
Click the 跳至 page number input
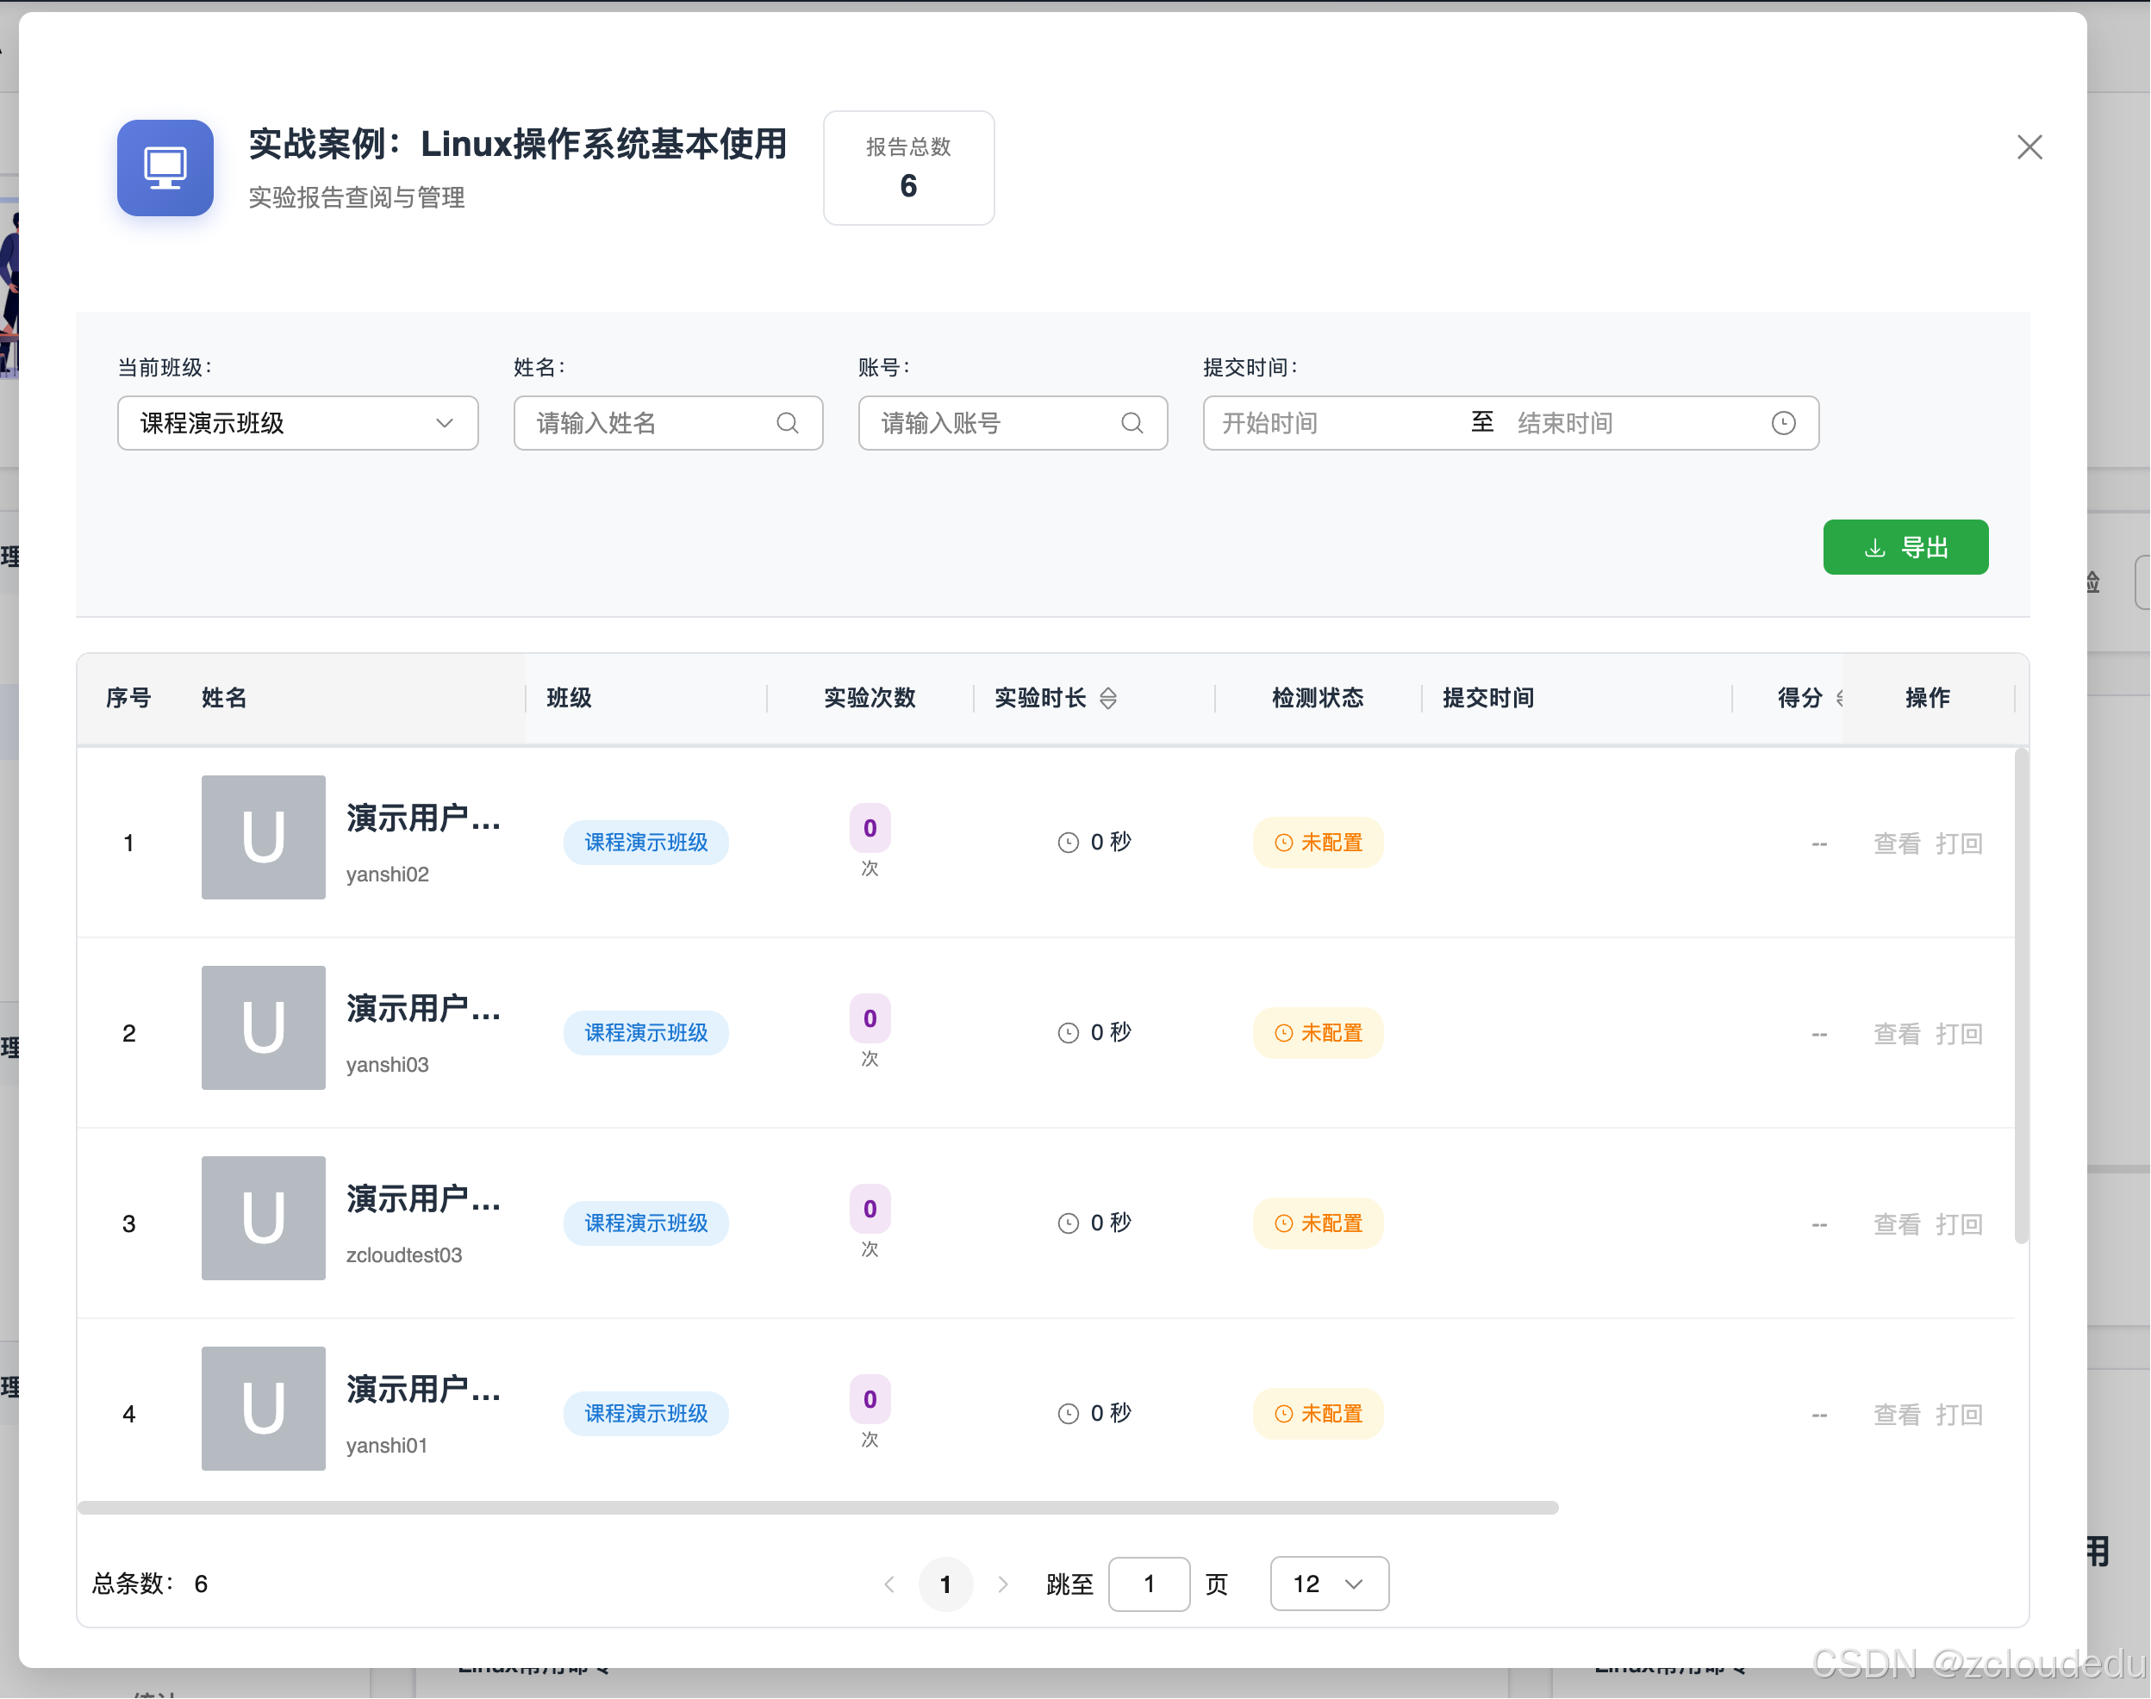[1149, 1583]
